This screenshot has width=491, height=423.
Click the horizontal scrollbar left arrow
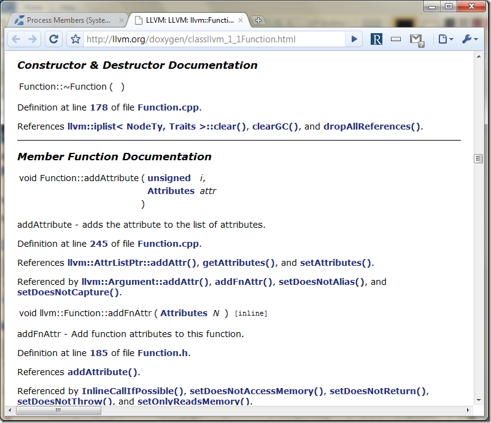coord(10,410)
